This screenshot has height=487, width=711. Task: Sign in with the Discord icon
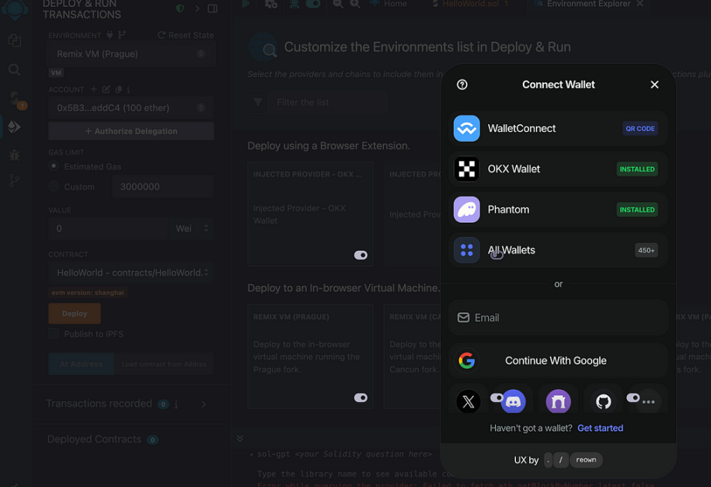click(x=514, y=401)
